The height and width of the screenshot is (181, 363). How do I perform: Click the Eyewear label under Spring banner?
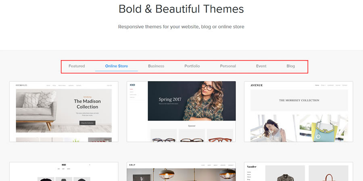click(x=192, y=126)
